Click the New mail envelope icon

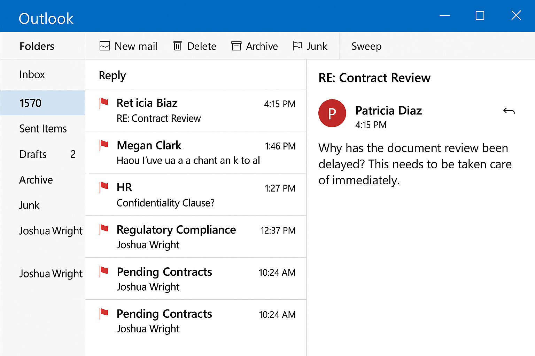point(104,46)
